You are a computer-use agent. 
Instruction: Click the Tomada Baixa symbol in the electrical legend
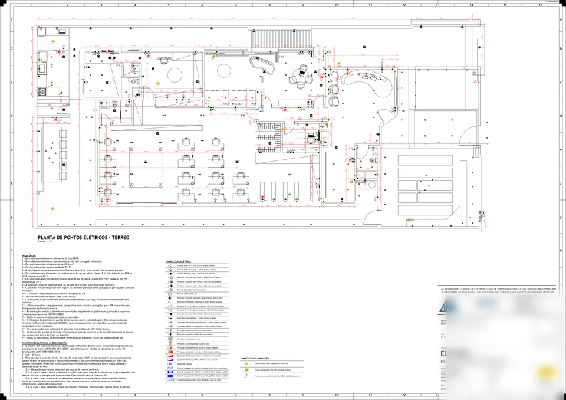[170, 265]
